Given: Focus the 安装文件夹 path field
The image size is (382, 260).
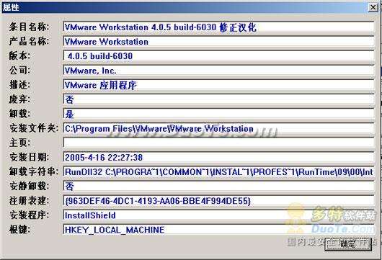Looking at the screenshot, I should click(218, 128).
